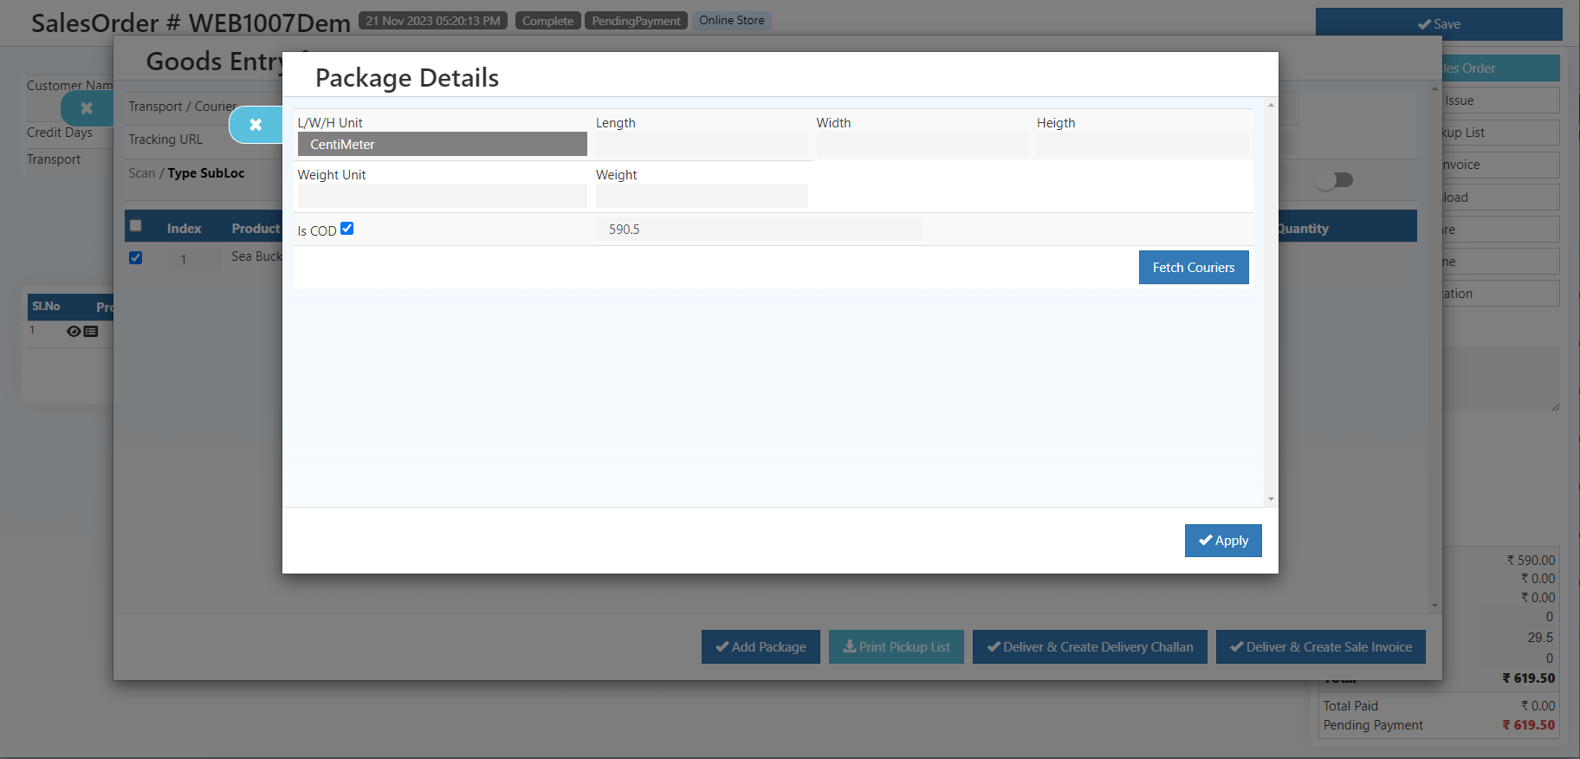Click the Online Store badge
This screenshot has width=1580, height=759.
click(x=732, y=21)
